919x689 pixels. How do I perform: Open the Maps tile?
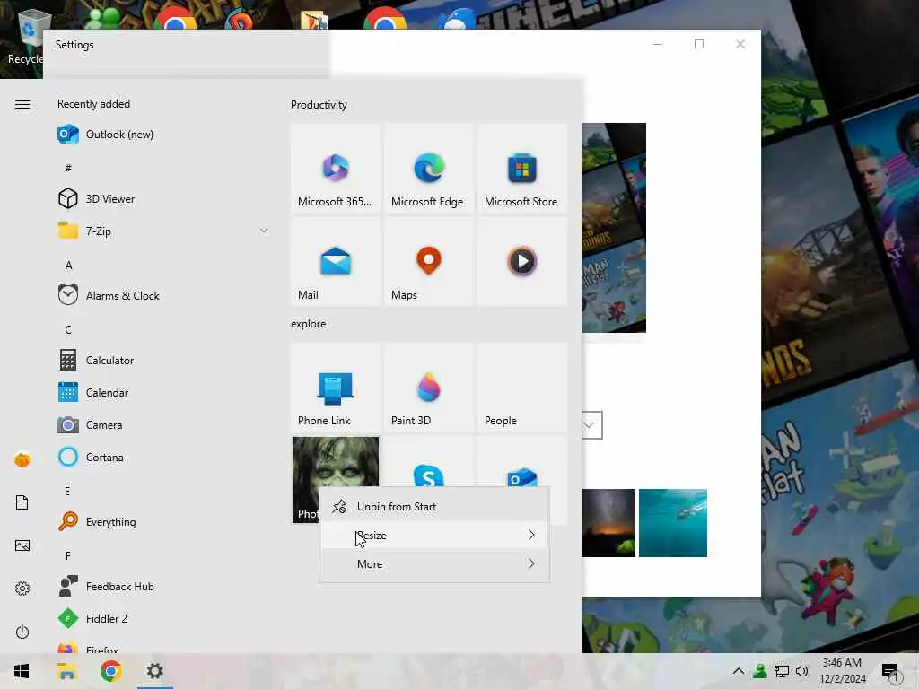click(x=429, y=261)
